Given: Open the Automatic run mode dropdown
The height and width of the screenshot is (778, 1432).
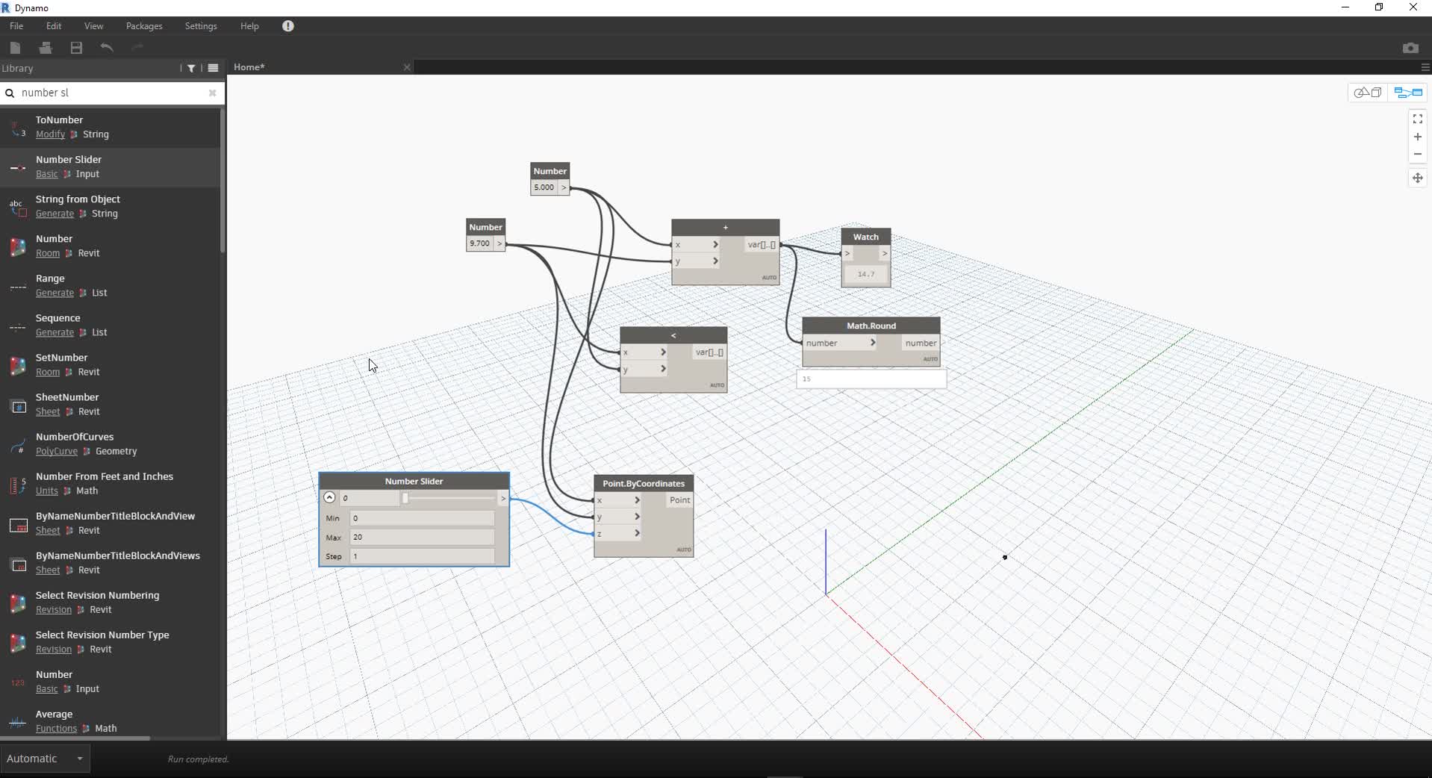Looking at the screenshot, I should (x=46, y=759).
